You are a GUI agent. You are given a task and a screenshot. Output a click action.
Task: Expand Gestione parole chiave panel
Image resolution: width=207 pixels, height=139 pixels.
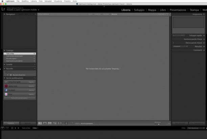204,39
